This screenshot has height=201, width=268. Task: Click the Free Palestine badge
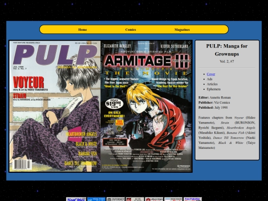(193, 199)
